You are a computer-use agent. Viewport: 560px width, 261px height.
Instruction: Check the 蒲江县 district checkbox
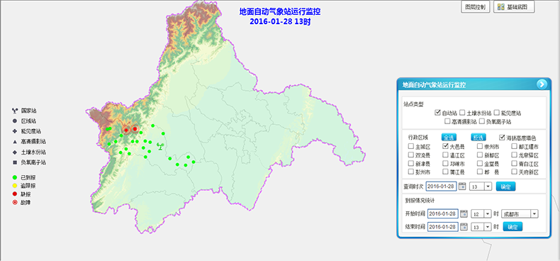445,172
